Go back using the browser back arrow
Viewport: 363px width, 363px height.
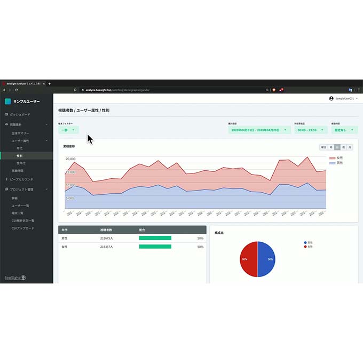click(x=4, y=90)
